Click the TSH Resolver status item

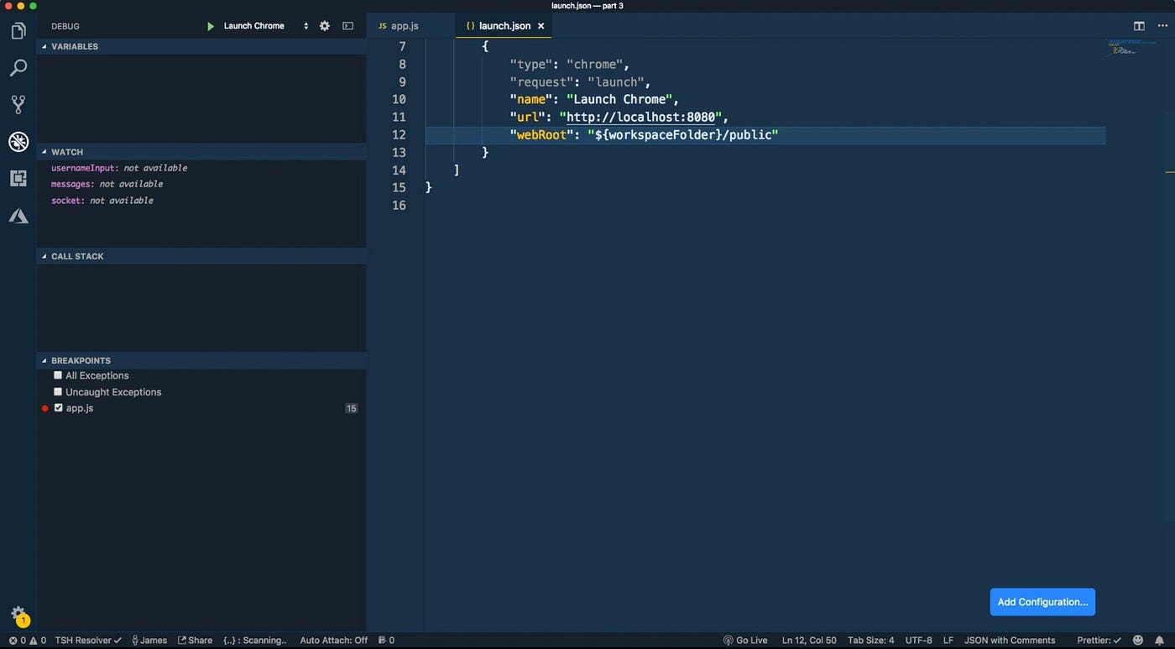coord(88,641)
